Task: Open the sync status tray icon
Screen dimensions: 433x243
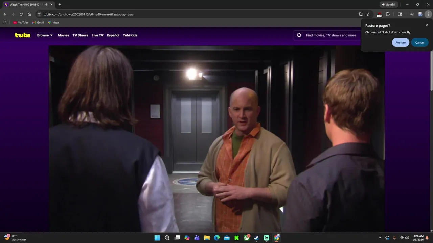Action: [387, 238]
